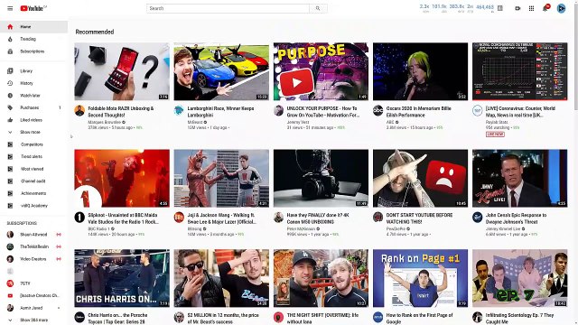Screen dimensions: 578x325
Task: Open Foldable Moto RAZR unboxing thumbnail
Action: tap(122, 71)
